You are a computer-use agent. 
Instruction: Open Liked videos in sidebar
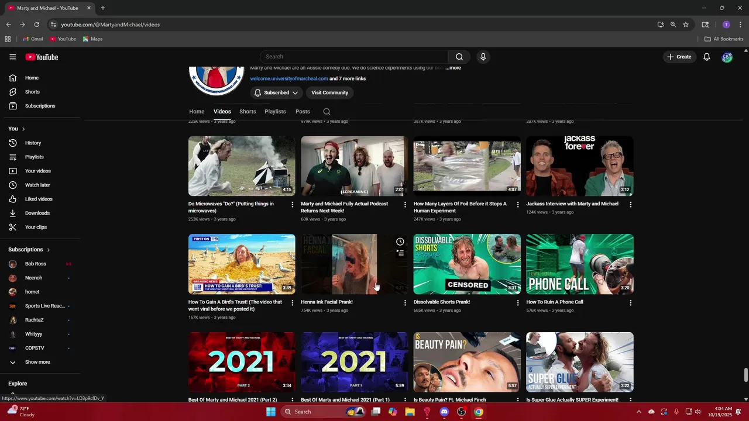click(40, 199)
